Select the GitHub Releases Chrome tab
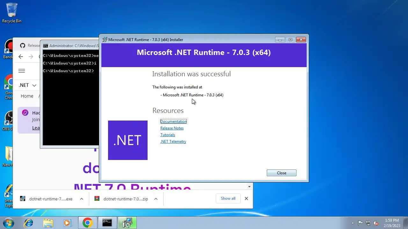This screenshot has height=229, width=408. point(30,45)
